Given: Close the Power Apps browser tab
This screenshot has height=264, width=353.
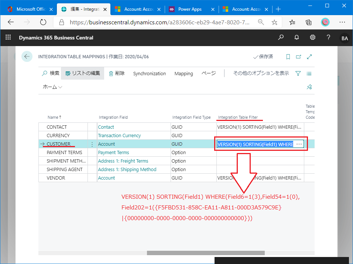Looking at the screenshot, I should pos(213,10).
